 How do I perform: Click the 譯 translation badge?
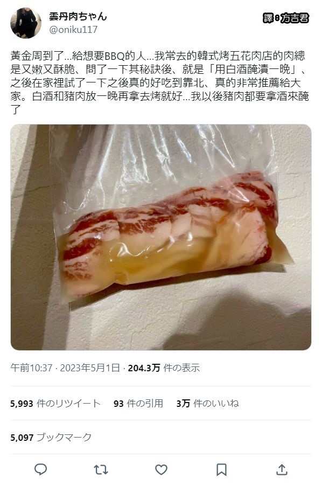(x=268, y=18)
